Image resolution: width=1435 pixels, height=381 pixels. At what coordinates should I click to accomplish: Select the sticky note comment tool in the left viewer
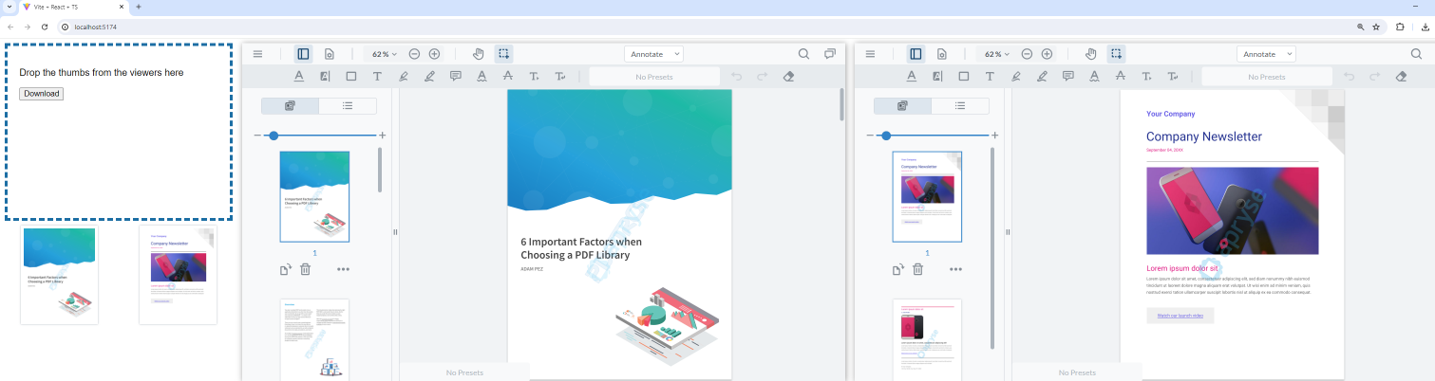point(456,76)
